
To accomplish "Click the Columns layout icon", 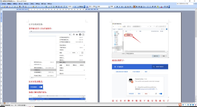I will pyautogui.click(x=56, y=6).
